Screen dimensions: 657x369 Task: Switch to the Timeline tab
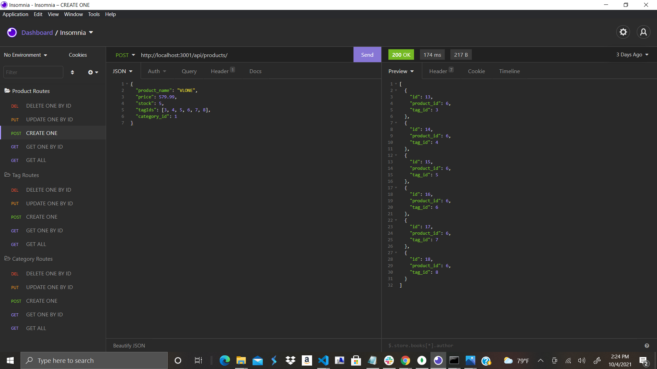pos(509,71)
